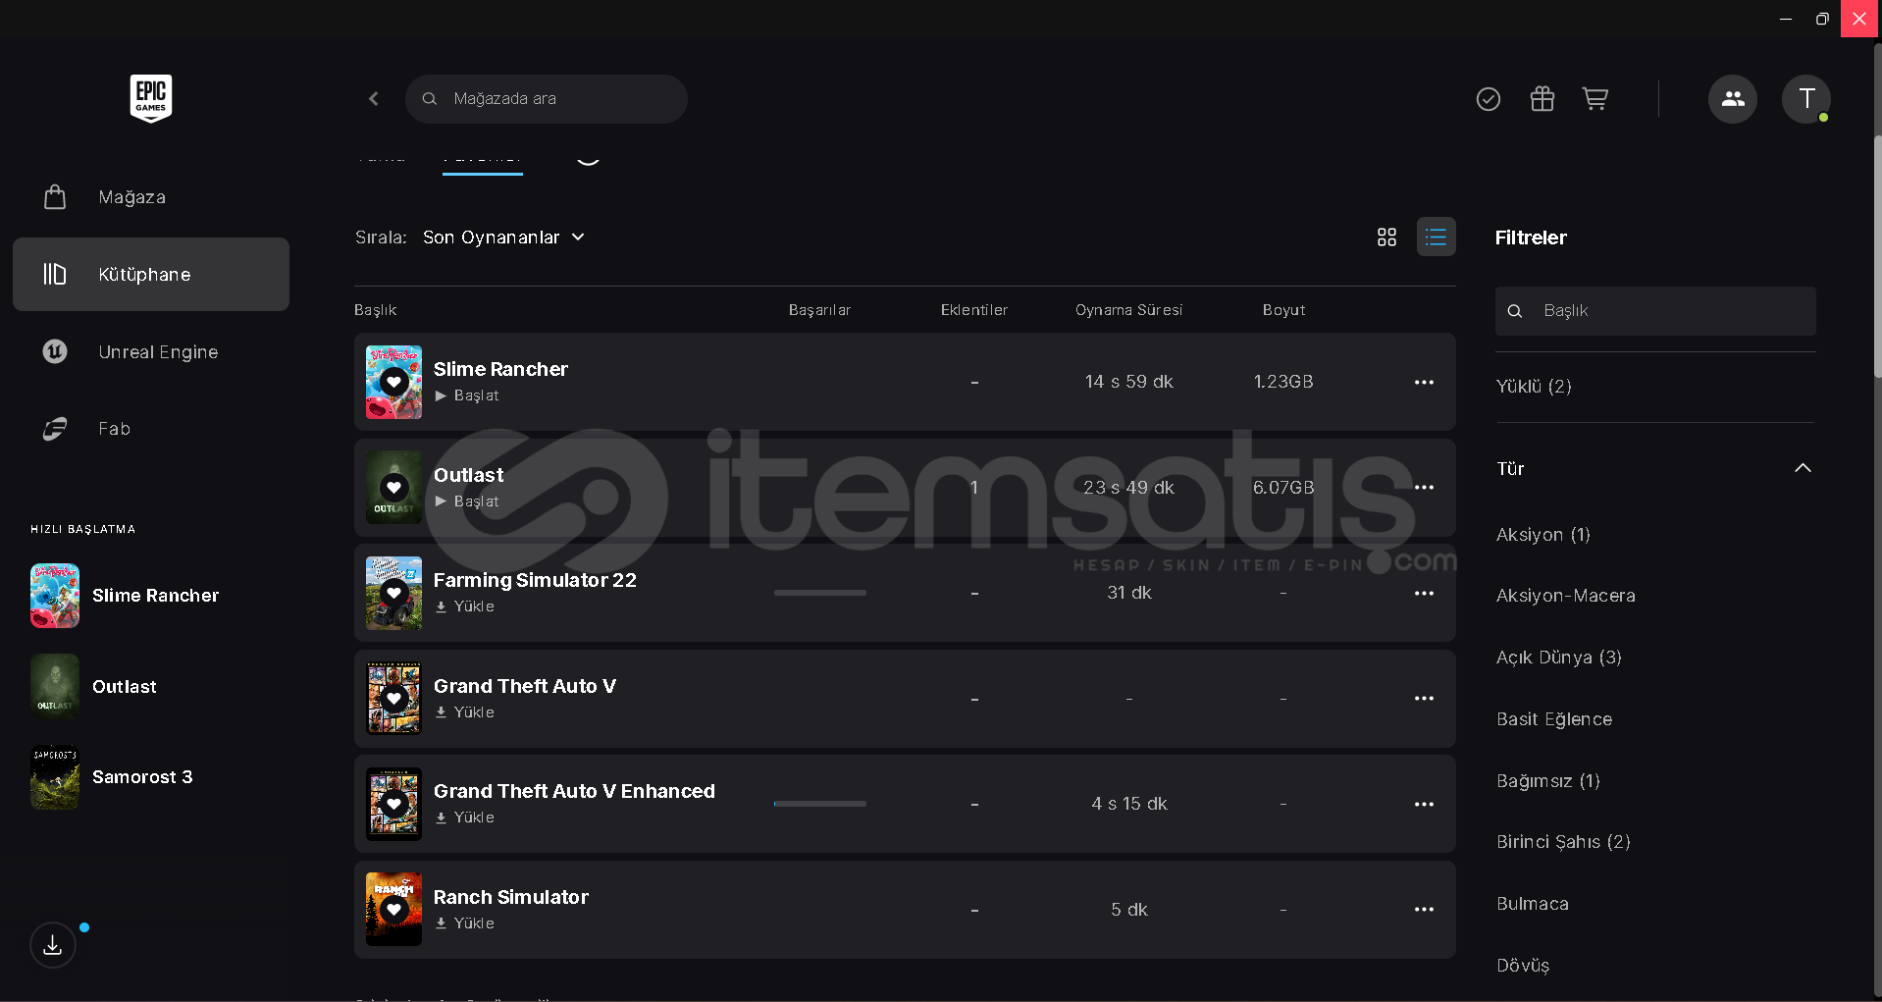Launch Slime Rancher from Hızlı Başlatma
The image size is (1882, 1002).
coord(125,596)
